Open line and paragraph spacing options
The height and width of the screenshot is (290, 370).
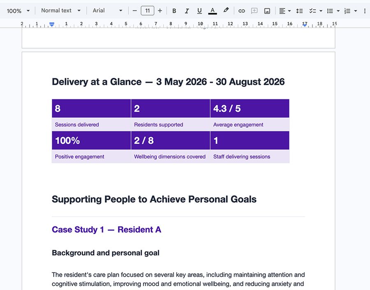[x=299, y=11]
